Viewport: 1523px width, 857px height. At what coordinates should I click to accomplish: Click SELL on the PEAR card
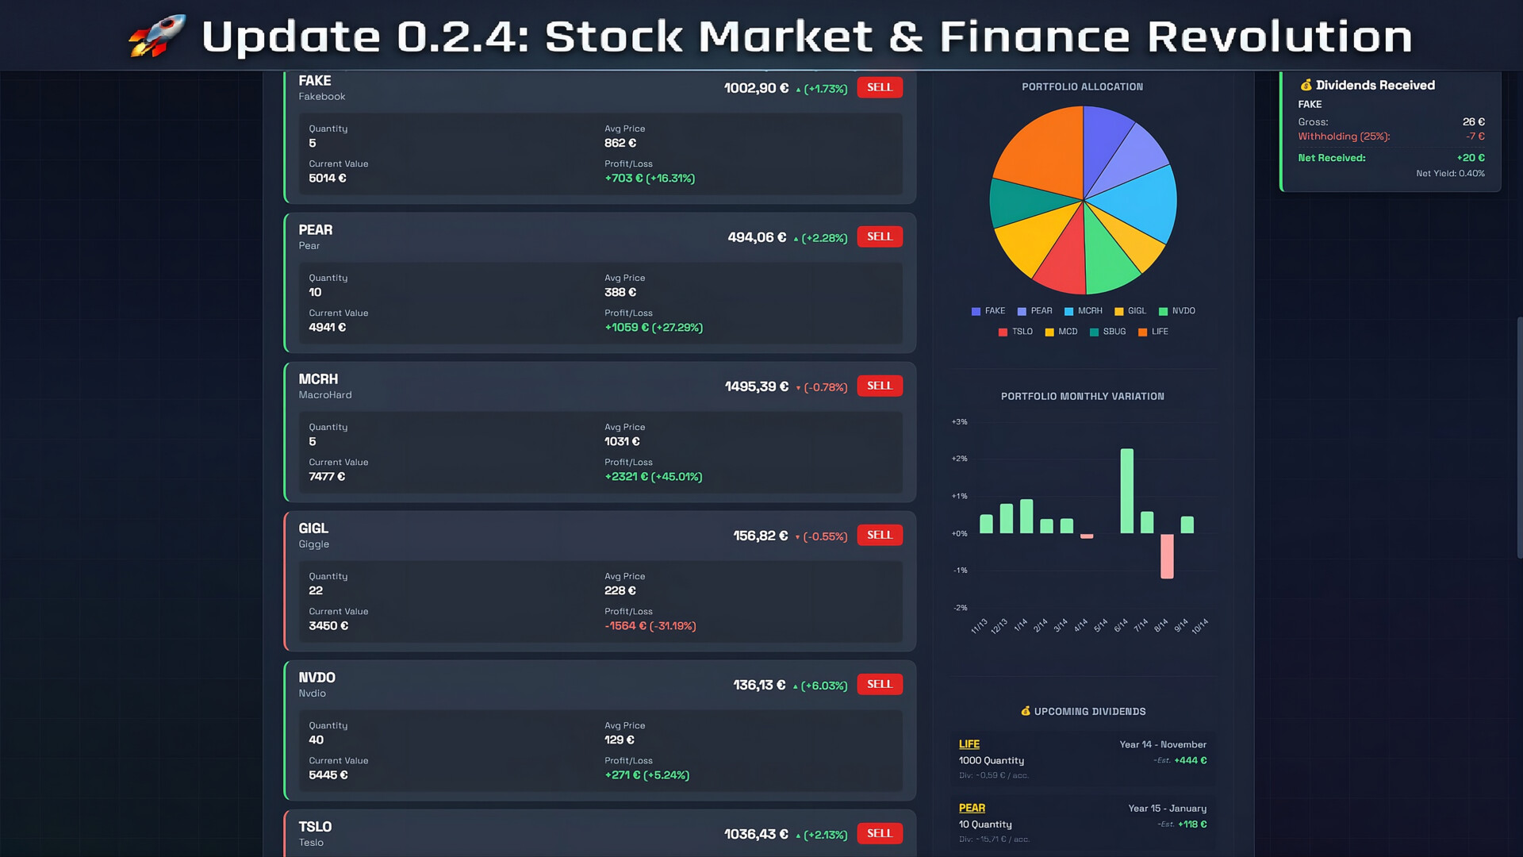[x=880, y=236]
